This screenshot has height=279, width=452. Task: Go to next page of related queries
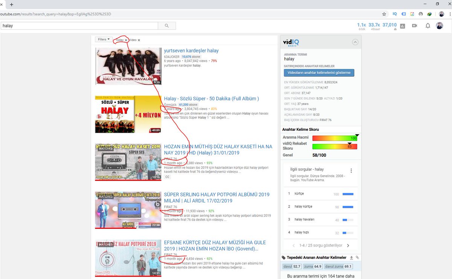click(x=348, y=245)
